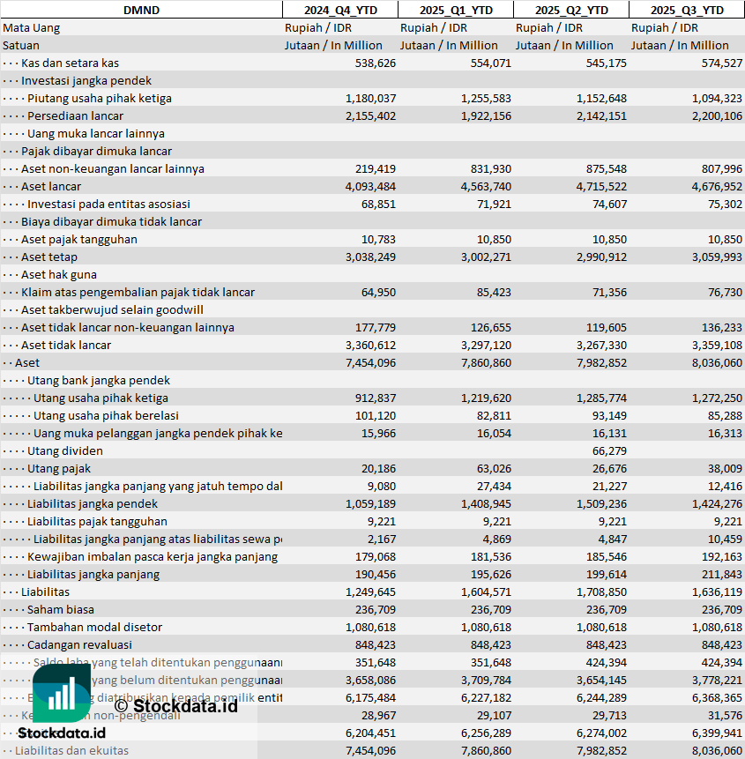Select the Aset tetap row label
Image resolution: width=745 pixels, height=759 pixels.
tap(48, 257)
